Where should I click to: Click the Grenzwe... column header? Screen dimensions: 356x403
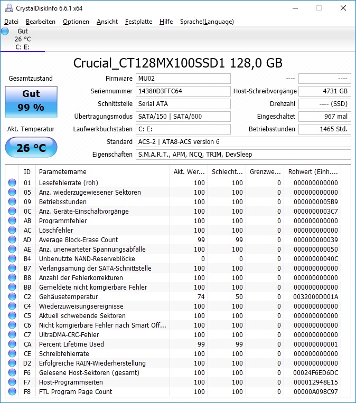coord(265,171)
